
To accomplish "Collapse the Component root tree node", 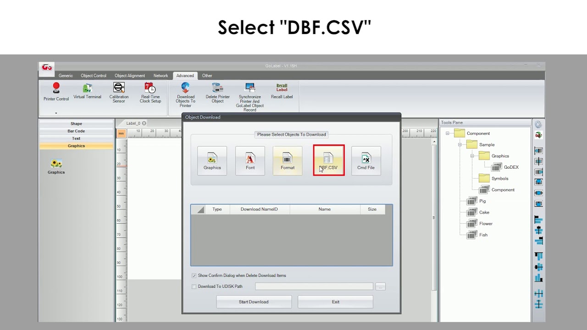I will click(x=447, y=133).
